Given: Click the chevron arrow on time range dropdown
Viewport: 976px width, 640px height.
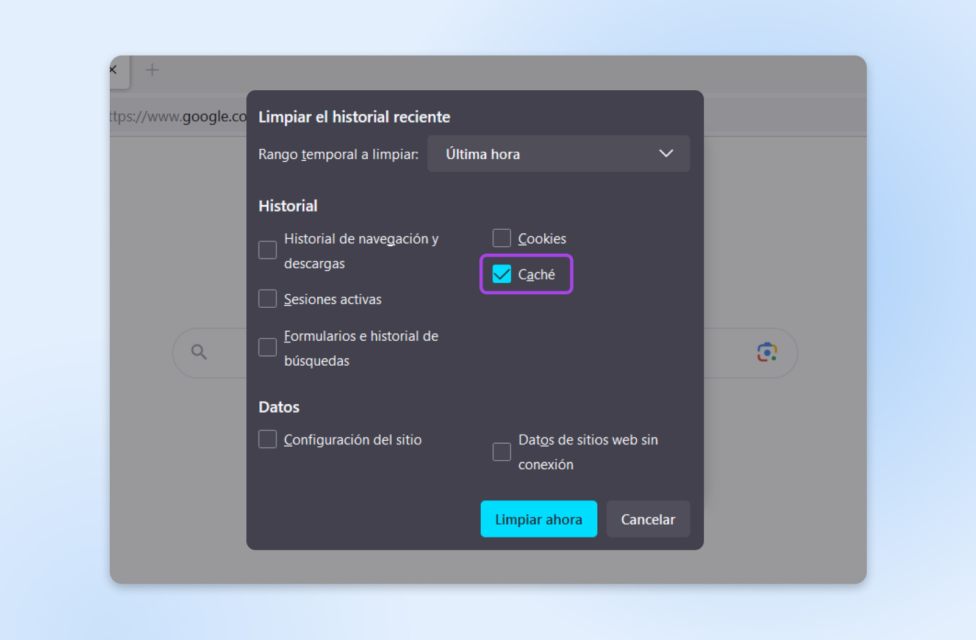Looking at the screenshot, I should point(666,154).
